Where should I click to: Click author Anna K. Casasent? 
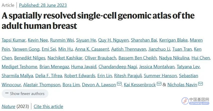(92, 49)
